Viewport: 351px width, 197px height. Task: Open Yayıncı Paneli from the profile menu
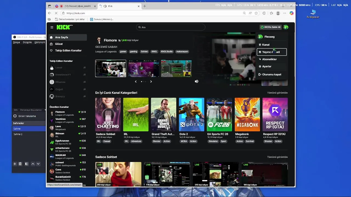[x=272, y=52]
